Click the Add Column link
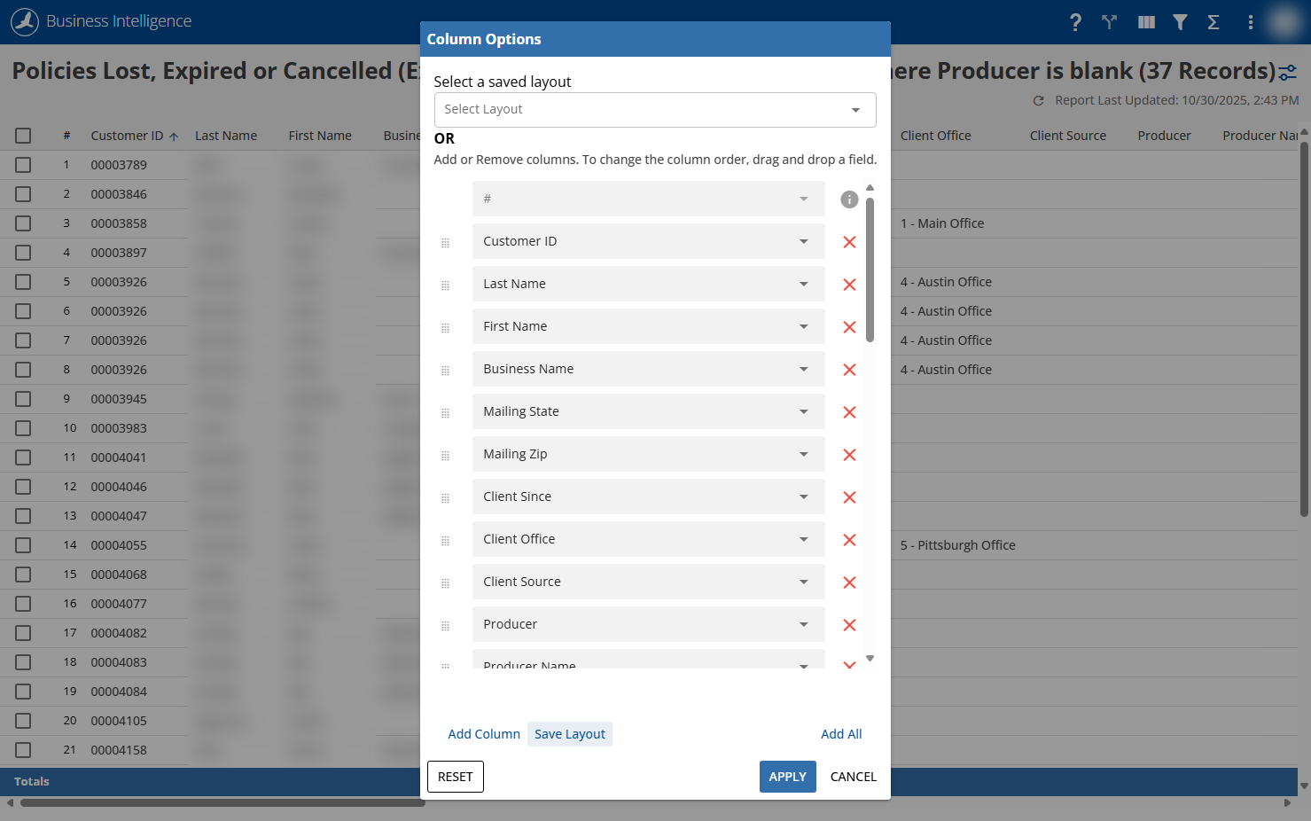 [484, 734]
